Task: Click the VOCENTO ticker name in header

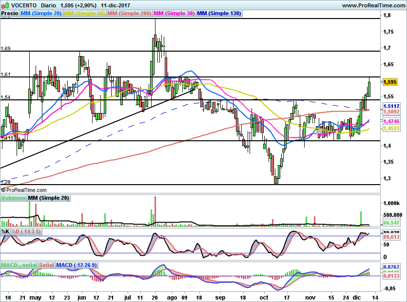Action: tap(24, 5)
